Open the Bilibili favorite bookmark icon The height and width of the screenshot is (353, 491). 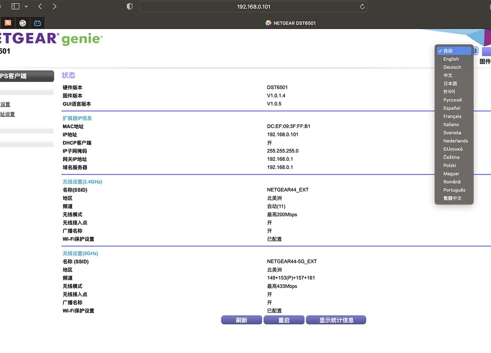[x=38, y=23]
